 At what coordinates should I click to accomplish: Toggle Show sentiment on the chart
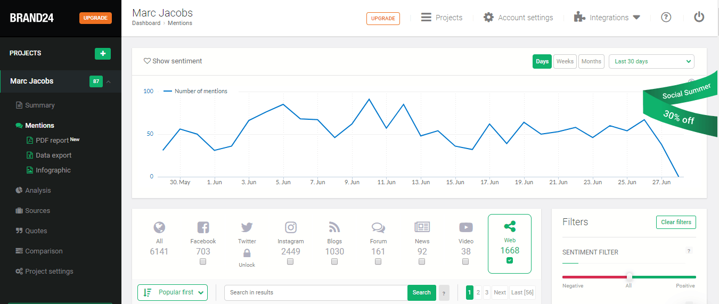pos(173,61)
